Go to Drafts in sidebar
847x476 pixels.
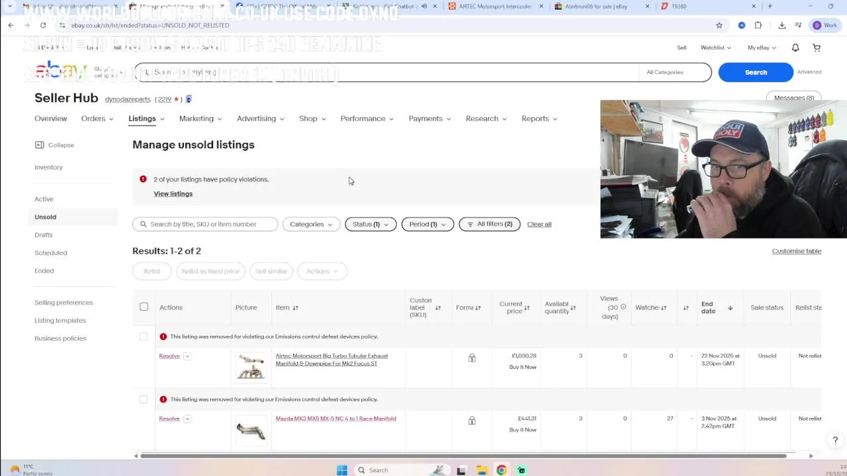(x=44, y=235)
